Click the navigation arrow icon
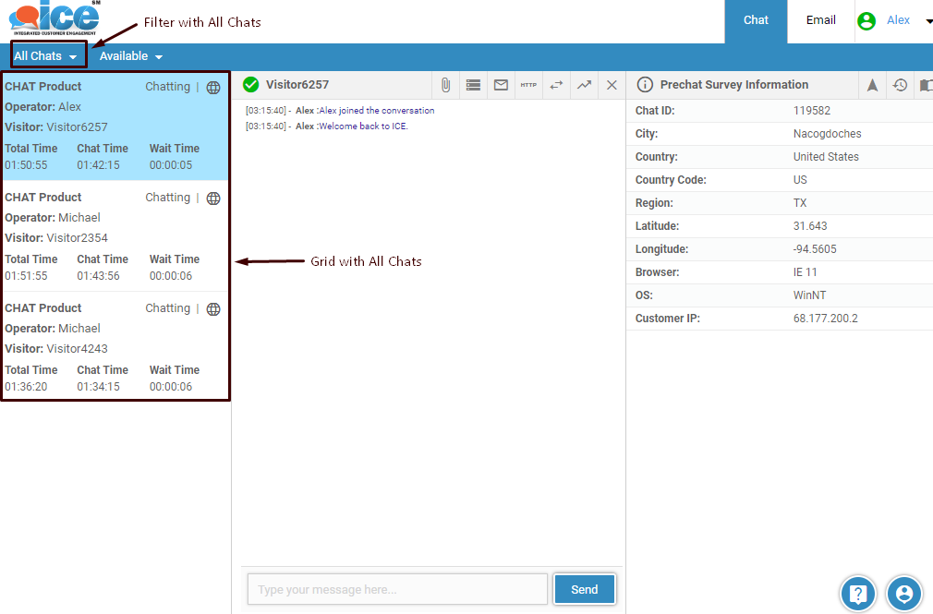This screenshot has width=933, height=614. pyautogui.click(x=872, y=85)
